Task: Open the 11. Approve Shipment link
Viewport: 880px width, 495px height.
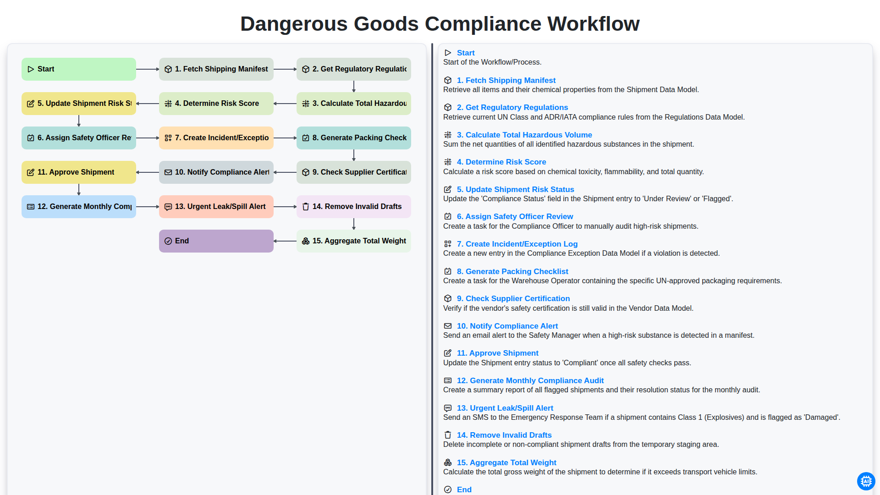Action: coord(498,353)
